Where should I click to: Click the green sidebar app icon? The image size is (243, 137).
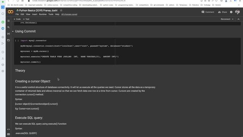coord(3,22)
